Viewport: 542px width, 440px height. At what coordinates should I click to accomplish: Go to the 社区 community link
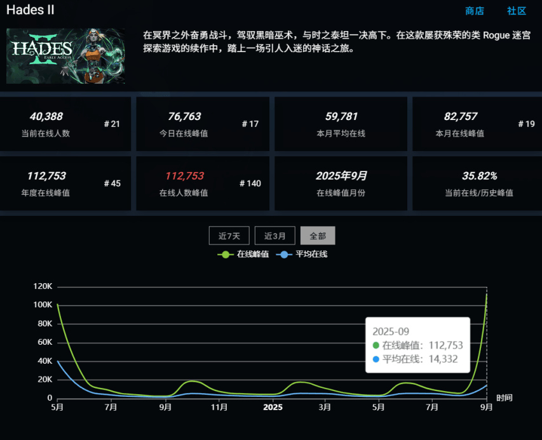(x=516, y=11)
